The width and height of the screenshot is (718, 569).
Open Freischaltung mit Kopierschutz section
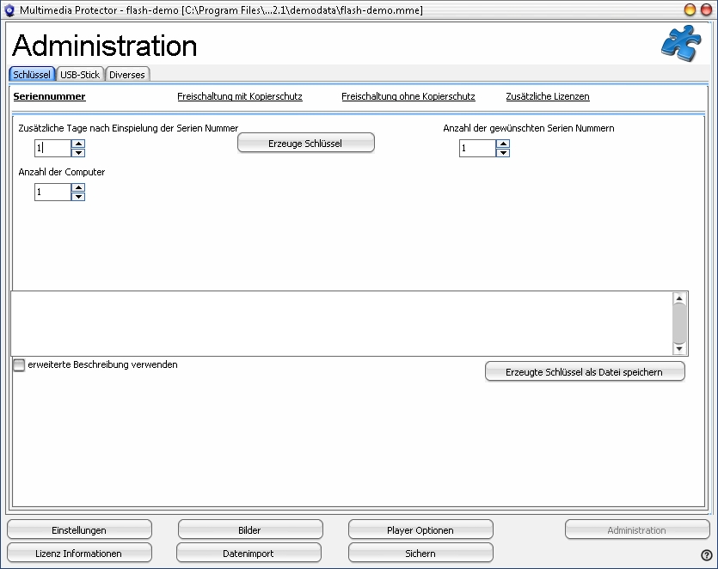point(240,97)
